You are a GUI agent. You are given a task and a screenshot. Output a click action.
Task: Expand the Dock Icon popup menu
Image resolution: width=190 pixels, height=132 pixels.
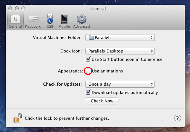point(120,51)
